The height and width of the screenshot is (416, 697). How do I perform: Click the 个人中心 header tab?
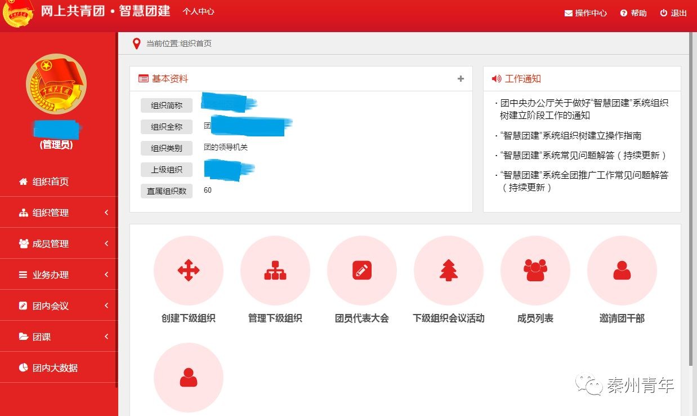click(198, 11)
